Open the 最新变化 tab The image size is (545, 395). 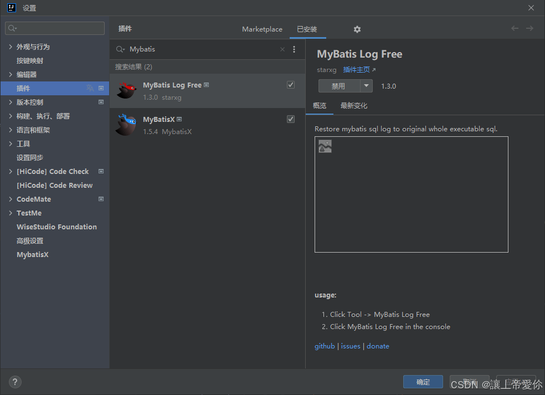tap(353, 105)
